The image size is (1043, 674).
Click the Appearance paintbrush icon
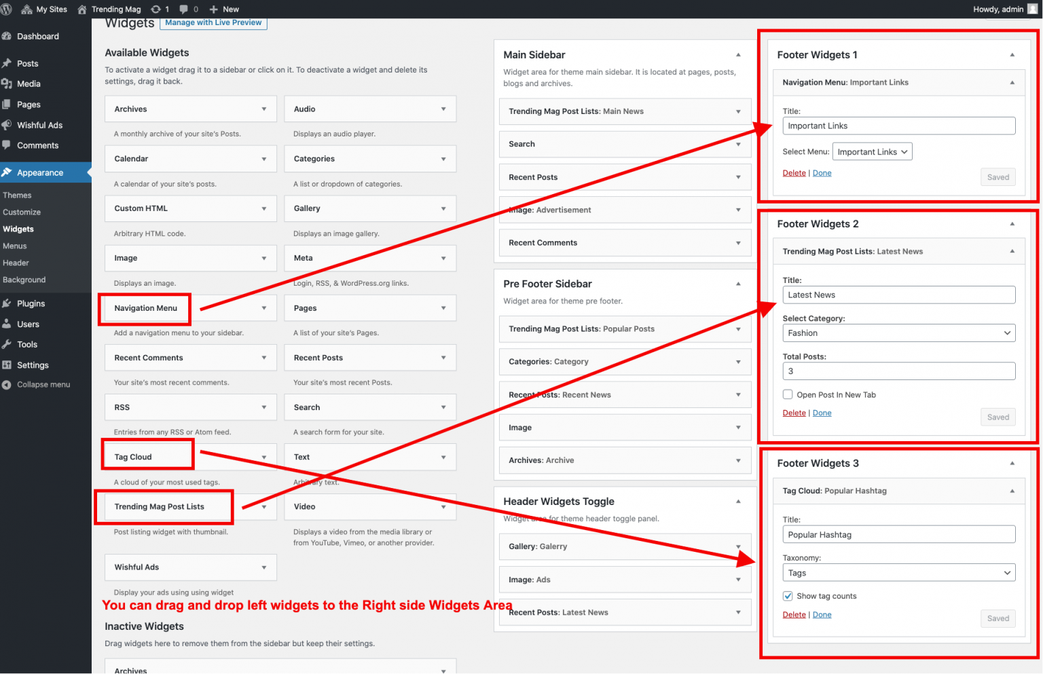[x=8, y=172]
